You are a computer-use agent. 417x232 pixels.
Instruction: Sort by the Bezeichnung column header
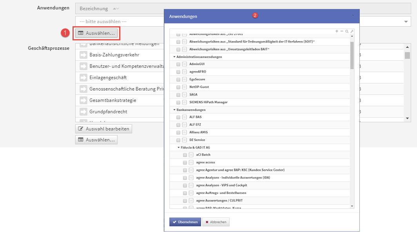click(94, 9)
